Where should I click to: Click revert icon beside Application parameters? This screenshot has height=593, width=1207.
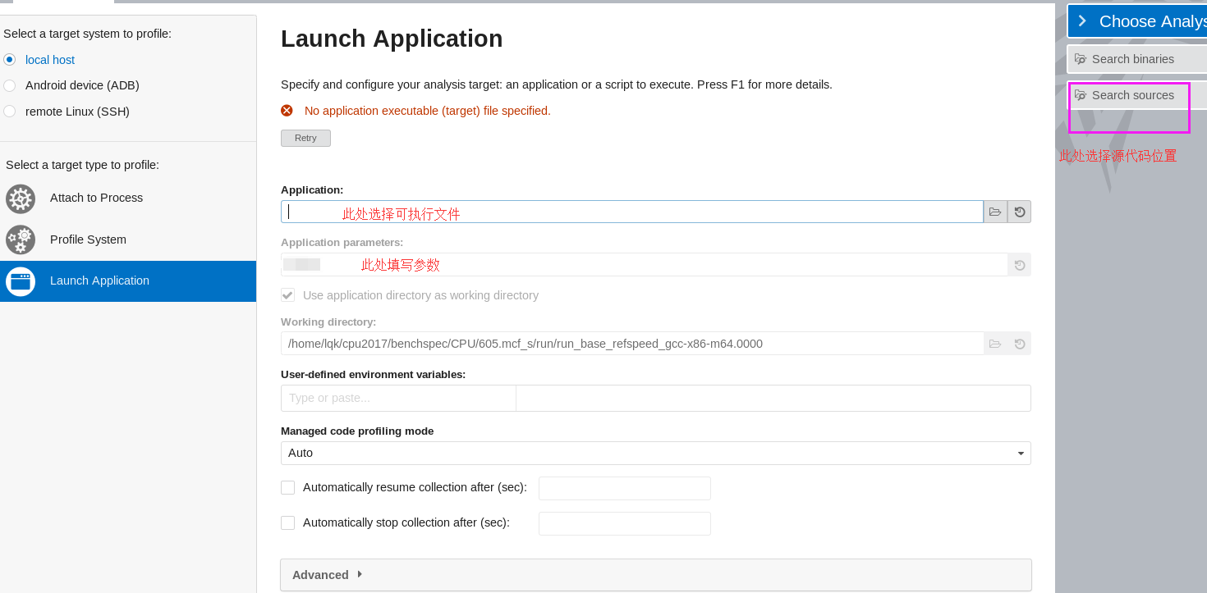1019,264
